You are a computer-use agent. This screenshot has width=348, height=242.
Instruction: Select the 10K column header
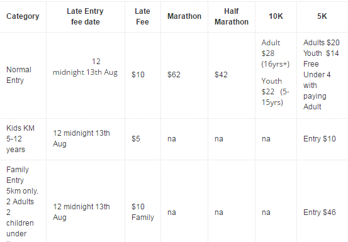click(x=276, y=16)
